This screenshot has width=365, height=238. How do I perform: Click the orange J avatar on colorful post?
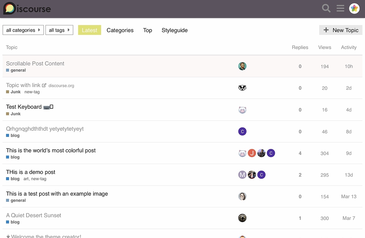coord(252,153)
